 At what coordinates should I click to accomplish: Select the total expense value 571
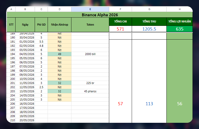(120, 29)
